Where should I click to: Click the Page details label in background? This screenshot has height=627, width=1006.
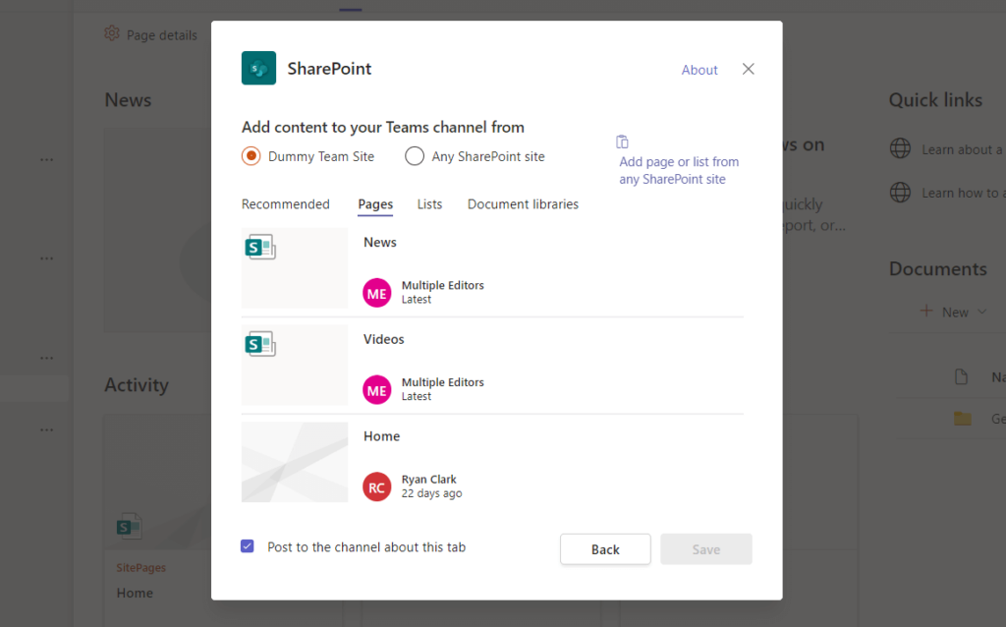162,35
